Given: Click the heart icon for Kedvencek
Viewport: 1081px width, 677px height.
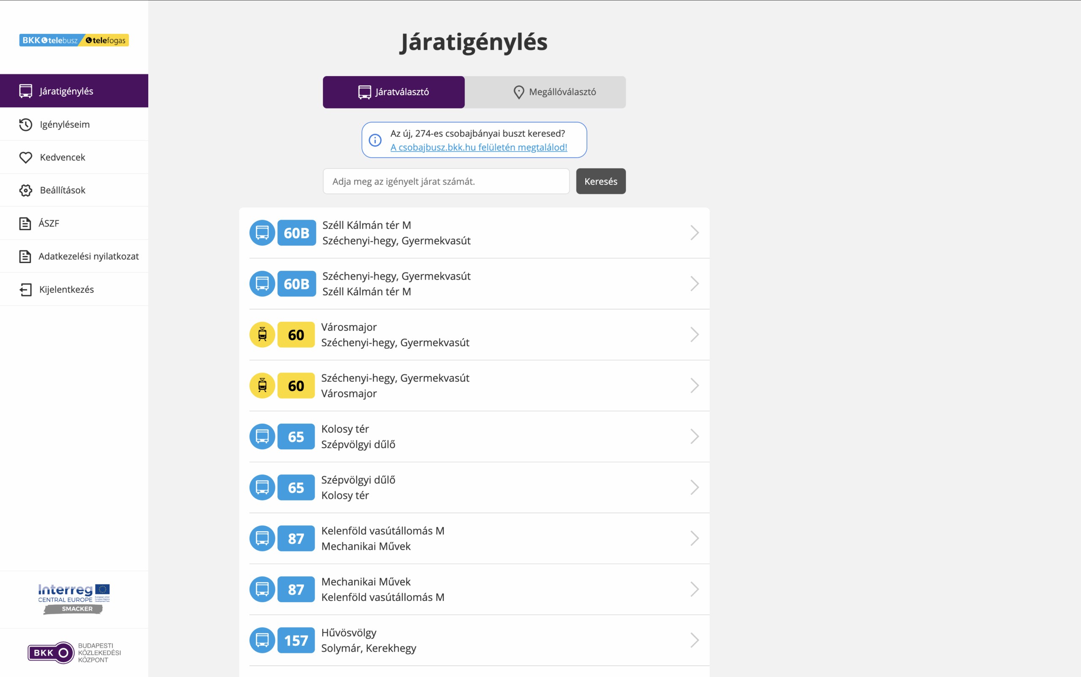Looking at the screenshot, I should [x=25, y=157].
